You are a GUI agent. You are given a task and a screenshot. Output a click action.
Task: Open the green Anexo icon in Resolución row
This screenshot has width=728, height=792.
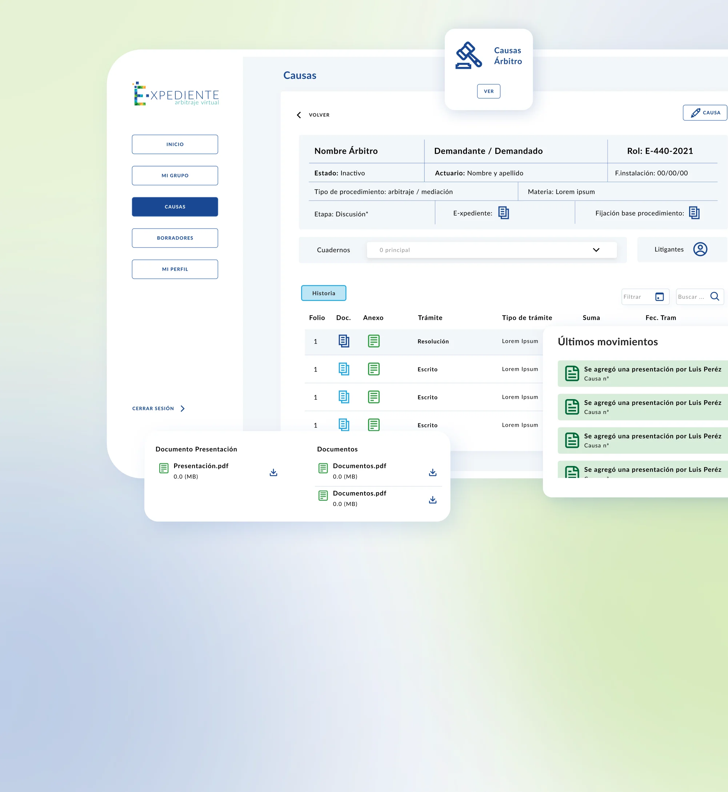(x=373, y=341)
